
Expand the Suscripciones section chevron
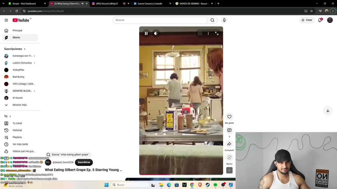pos(25,49)
